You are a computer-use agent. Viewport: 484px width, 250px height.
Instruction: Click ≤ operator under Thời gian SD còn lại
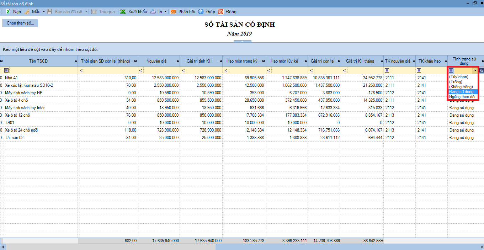81,70
